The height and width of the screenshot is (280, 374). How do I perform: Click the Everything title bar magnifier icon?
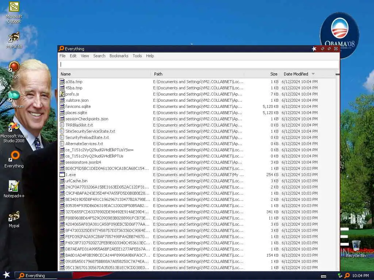tap(61, 48)
